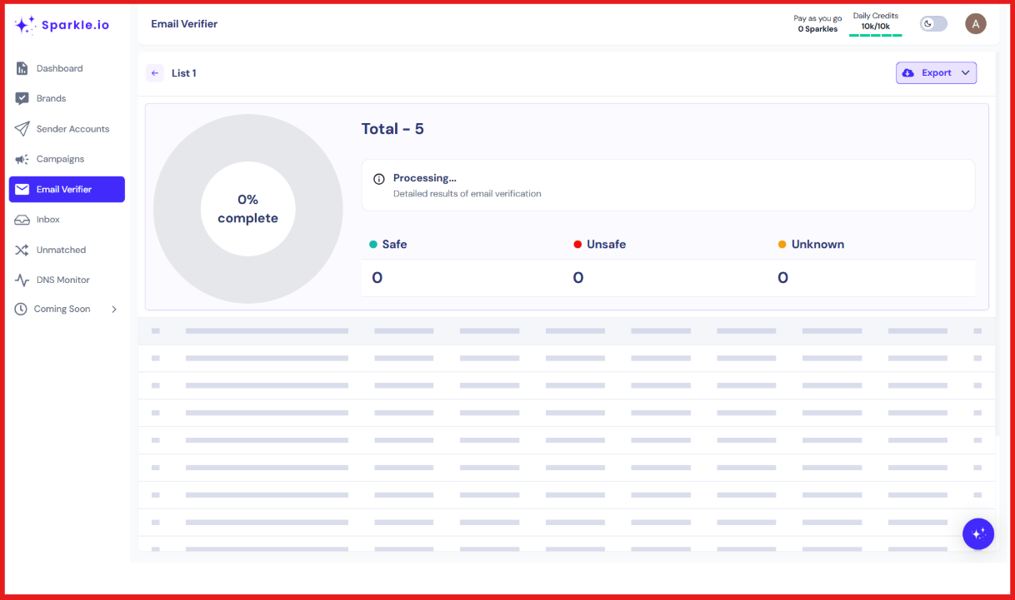The height and width of the screenshot is (600, 1015).
Task: Open the profile avatar in the top right
Action: point(976,23)
